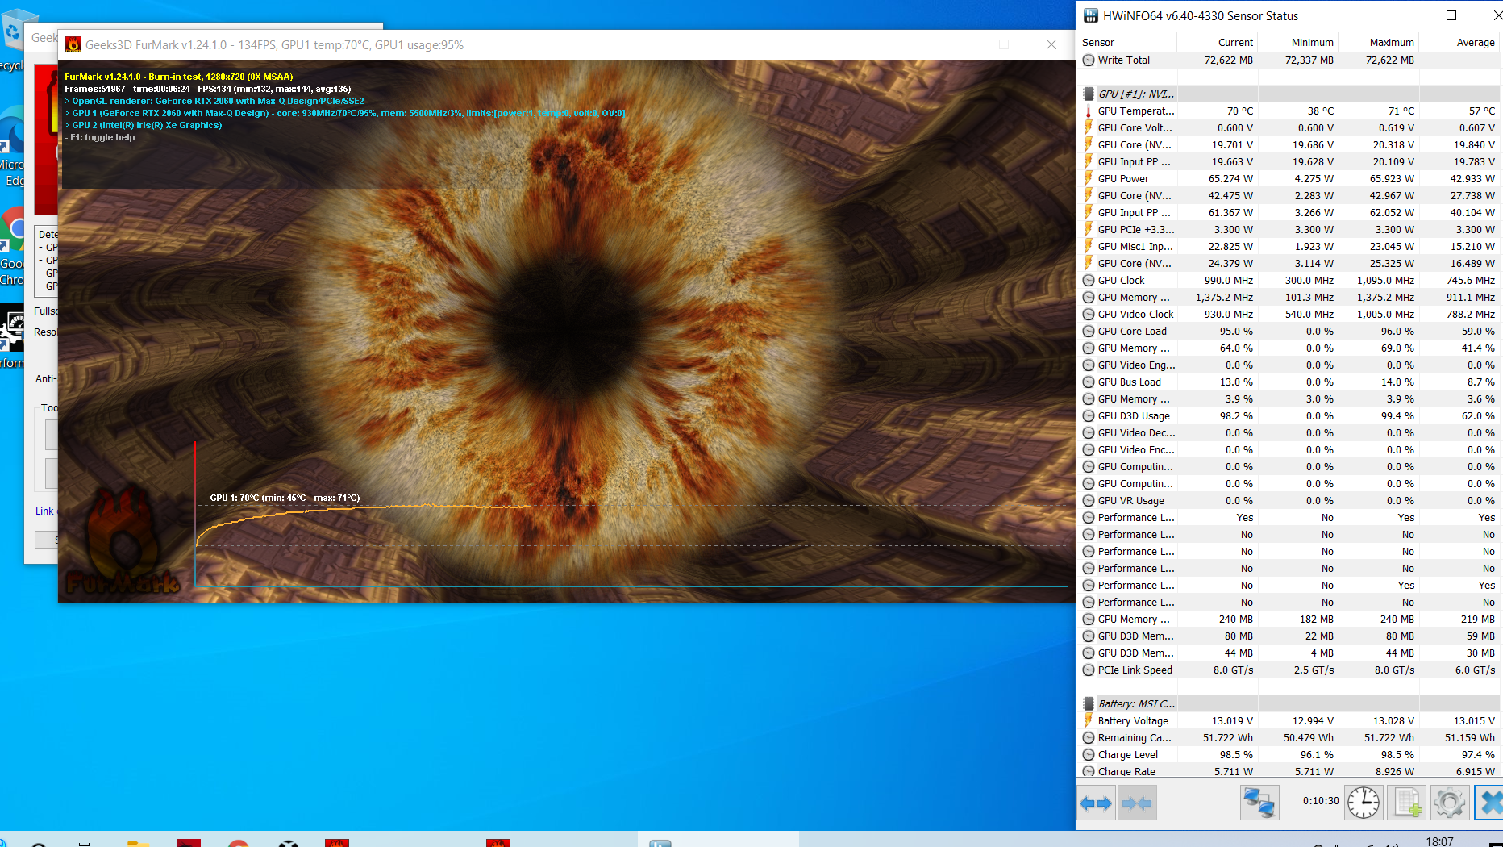Click the Link hyperlink in the Geeks3D window

coord(44,511)
